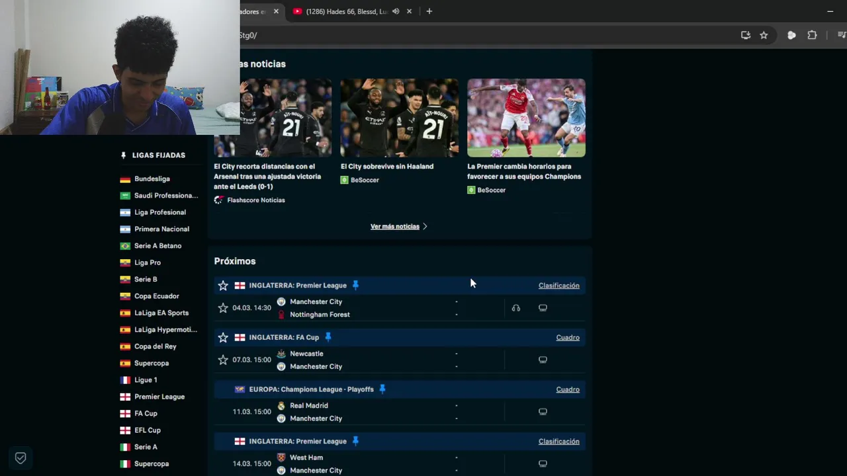Open Clasificación for the Premier League section above West Ham
The image size is (847, 476).
click(558, 442)
